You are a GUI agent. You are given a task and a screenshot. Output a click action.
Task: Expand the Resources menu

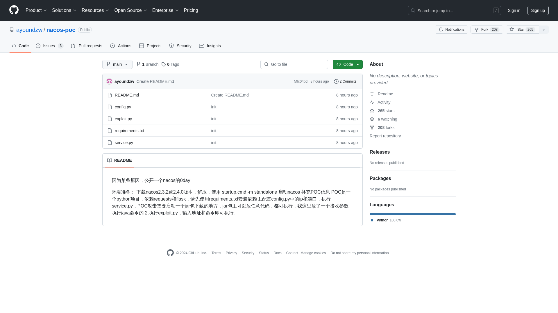tap(95, 10)
